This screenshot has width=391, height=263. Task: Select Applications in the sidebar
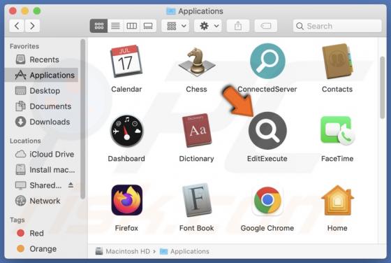click(41, 75)
